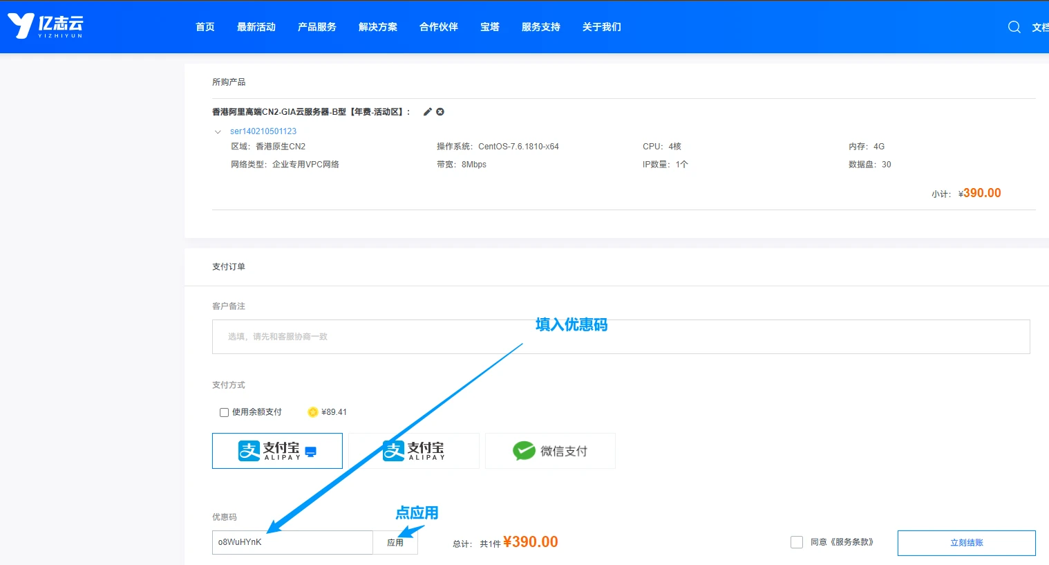Click the 应用 button to apply coupon
The image size is (1049, 565).
pos(395,543)
